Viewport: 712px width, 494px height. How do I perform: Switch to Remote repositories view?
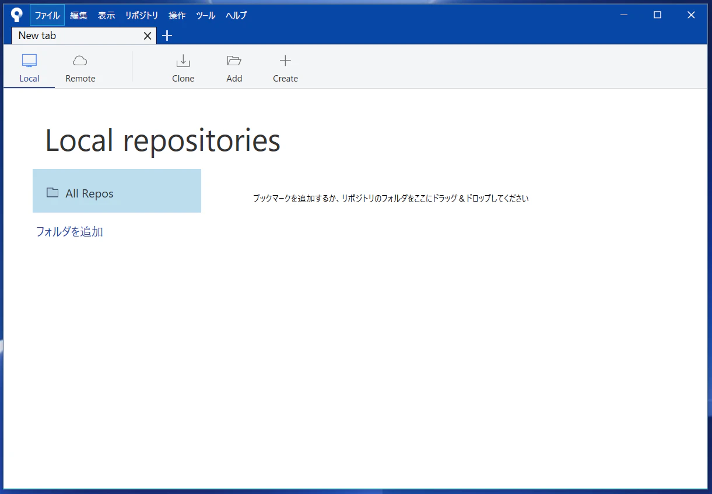[x=80, y=68]
